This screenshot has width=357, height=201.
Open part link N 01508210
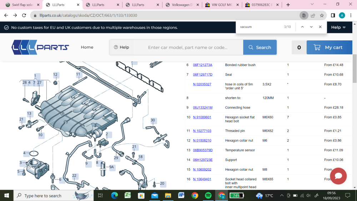[202, 140]
